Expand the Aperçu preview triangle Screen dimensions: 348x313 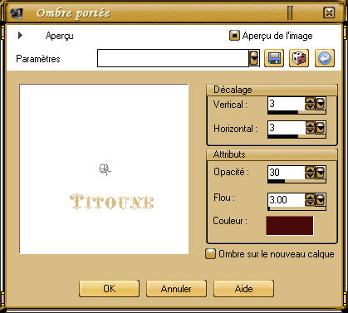tap(20, 36)
